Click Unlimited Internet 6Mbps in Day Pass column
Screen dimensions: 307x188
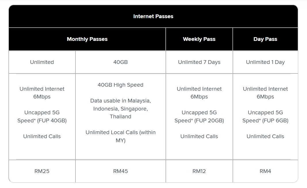[x=265, y=93]
